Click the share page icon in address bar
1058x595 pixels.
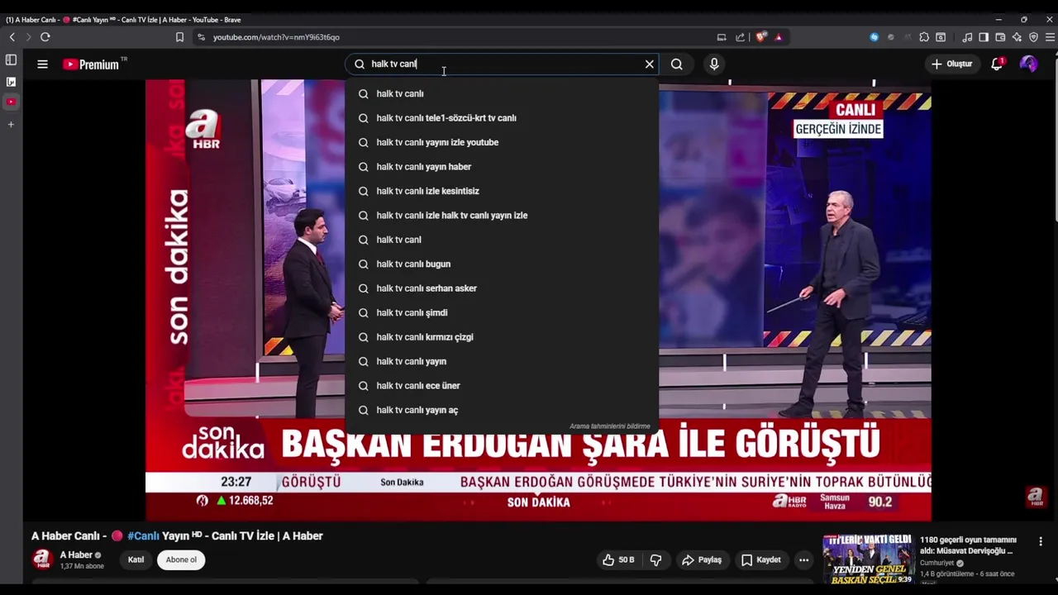(x=740, y=37)
